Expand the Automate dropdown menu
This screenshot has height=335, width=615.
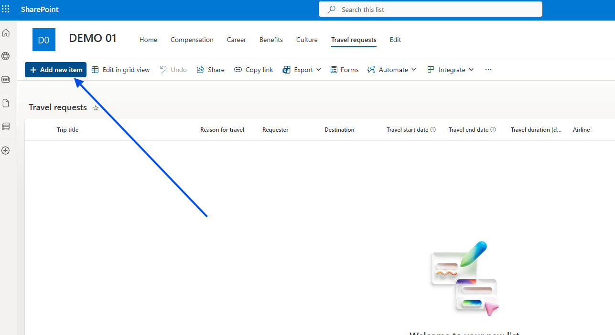click(392, 70)
